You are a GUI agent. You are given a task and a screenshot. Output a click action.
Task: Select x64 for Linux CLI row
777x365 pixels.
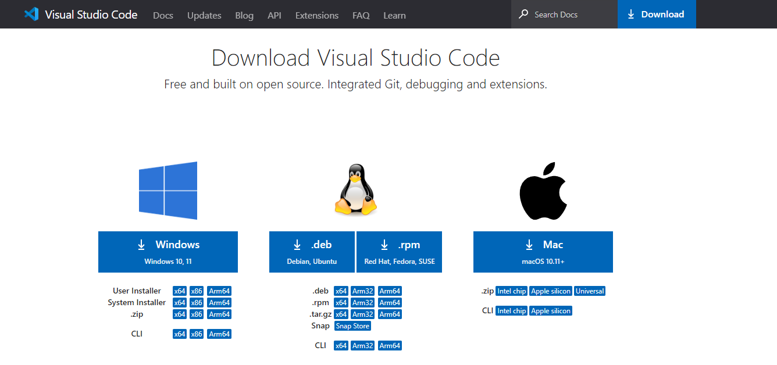[341, 346]
